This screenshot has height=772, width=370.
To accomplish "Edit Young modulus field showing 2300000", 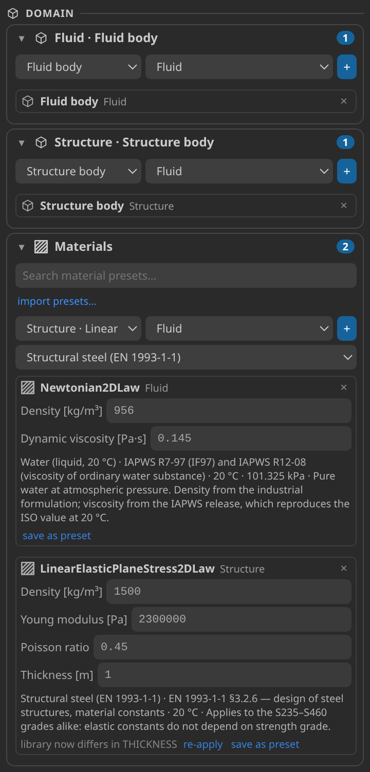I will click(x=242, y=619).
